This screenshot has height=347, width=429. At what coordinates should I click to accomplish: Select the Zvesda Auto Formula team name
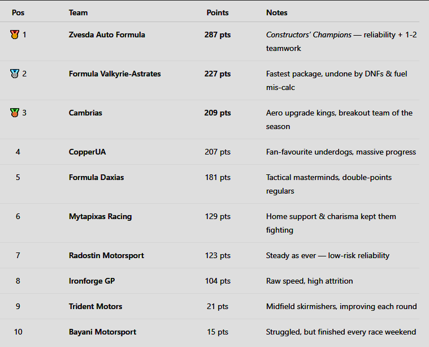107,35
